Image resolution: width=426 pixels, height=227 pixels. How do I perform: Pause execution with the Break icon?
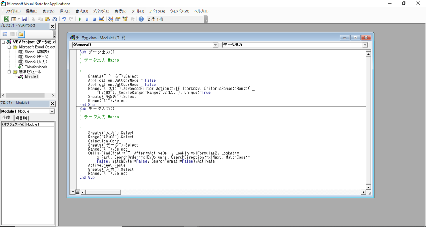point(87,19)
